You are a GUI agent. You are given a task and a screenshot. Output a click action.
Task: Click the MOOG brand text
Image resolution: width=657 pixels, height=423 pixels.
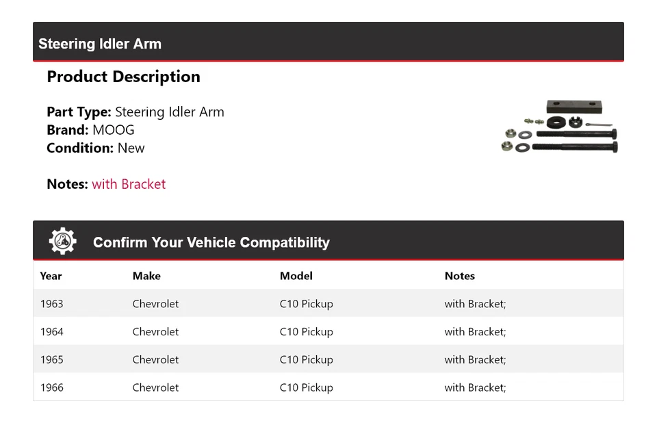(113, 130)
